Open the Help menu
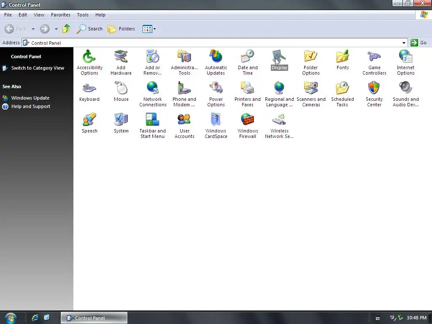The width and height of the screenshot is (432, 324). pos(100,15)
